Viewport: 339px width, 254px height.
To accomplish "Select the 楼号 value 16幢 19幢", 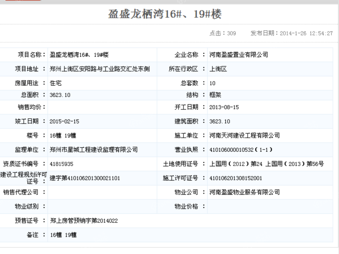I will click(63, 135).
